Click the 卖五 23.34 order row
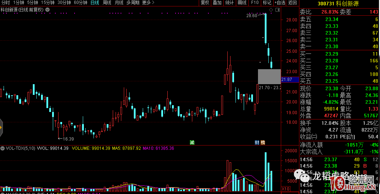380x194 pixels. point(339,19)
